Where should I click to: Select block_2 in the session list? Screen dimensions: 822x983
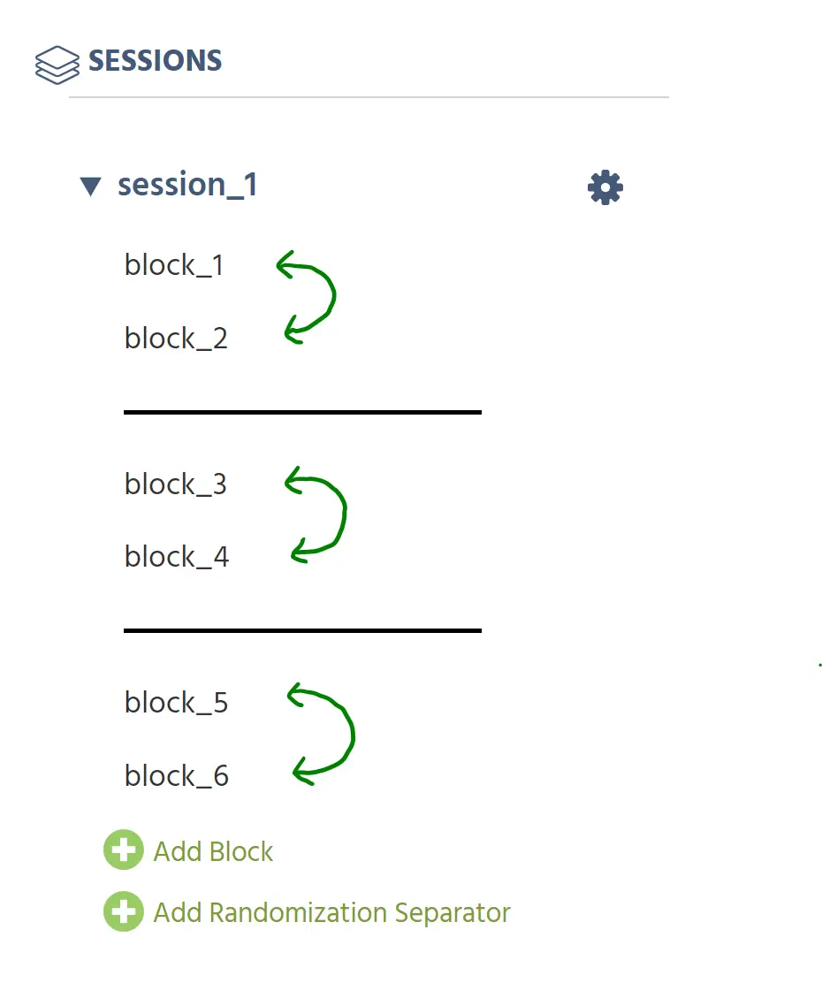(x=175, y=338)
